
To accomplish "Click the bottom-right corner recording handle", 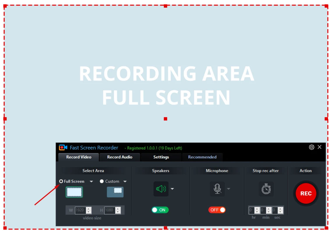I will [x=326, y=228].
